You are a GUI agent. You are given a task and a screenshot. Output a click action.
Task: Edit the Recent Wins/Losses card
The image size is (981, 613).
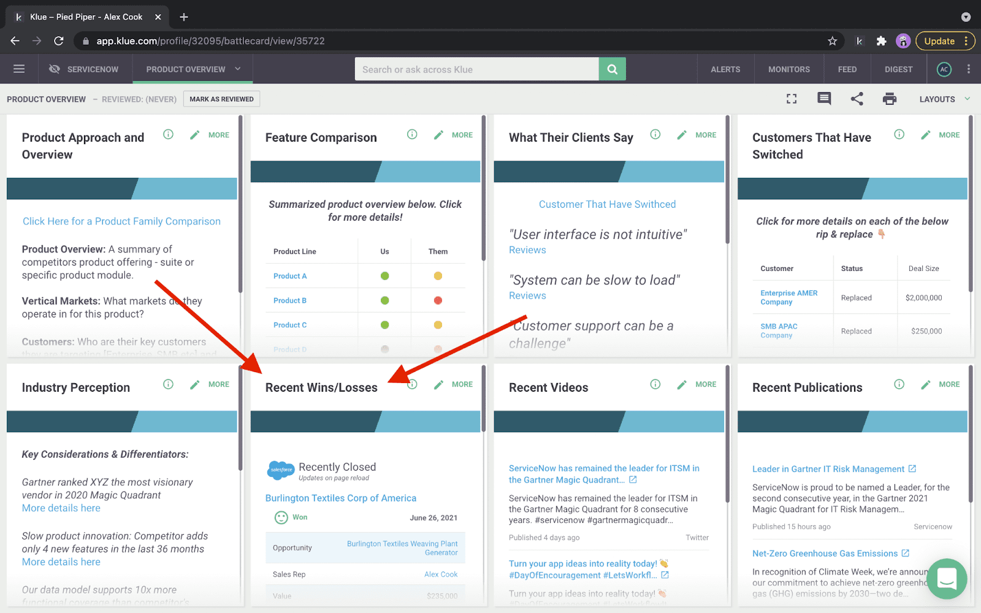pyautogui.click(x=438, y=384)
